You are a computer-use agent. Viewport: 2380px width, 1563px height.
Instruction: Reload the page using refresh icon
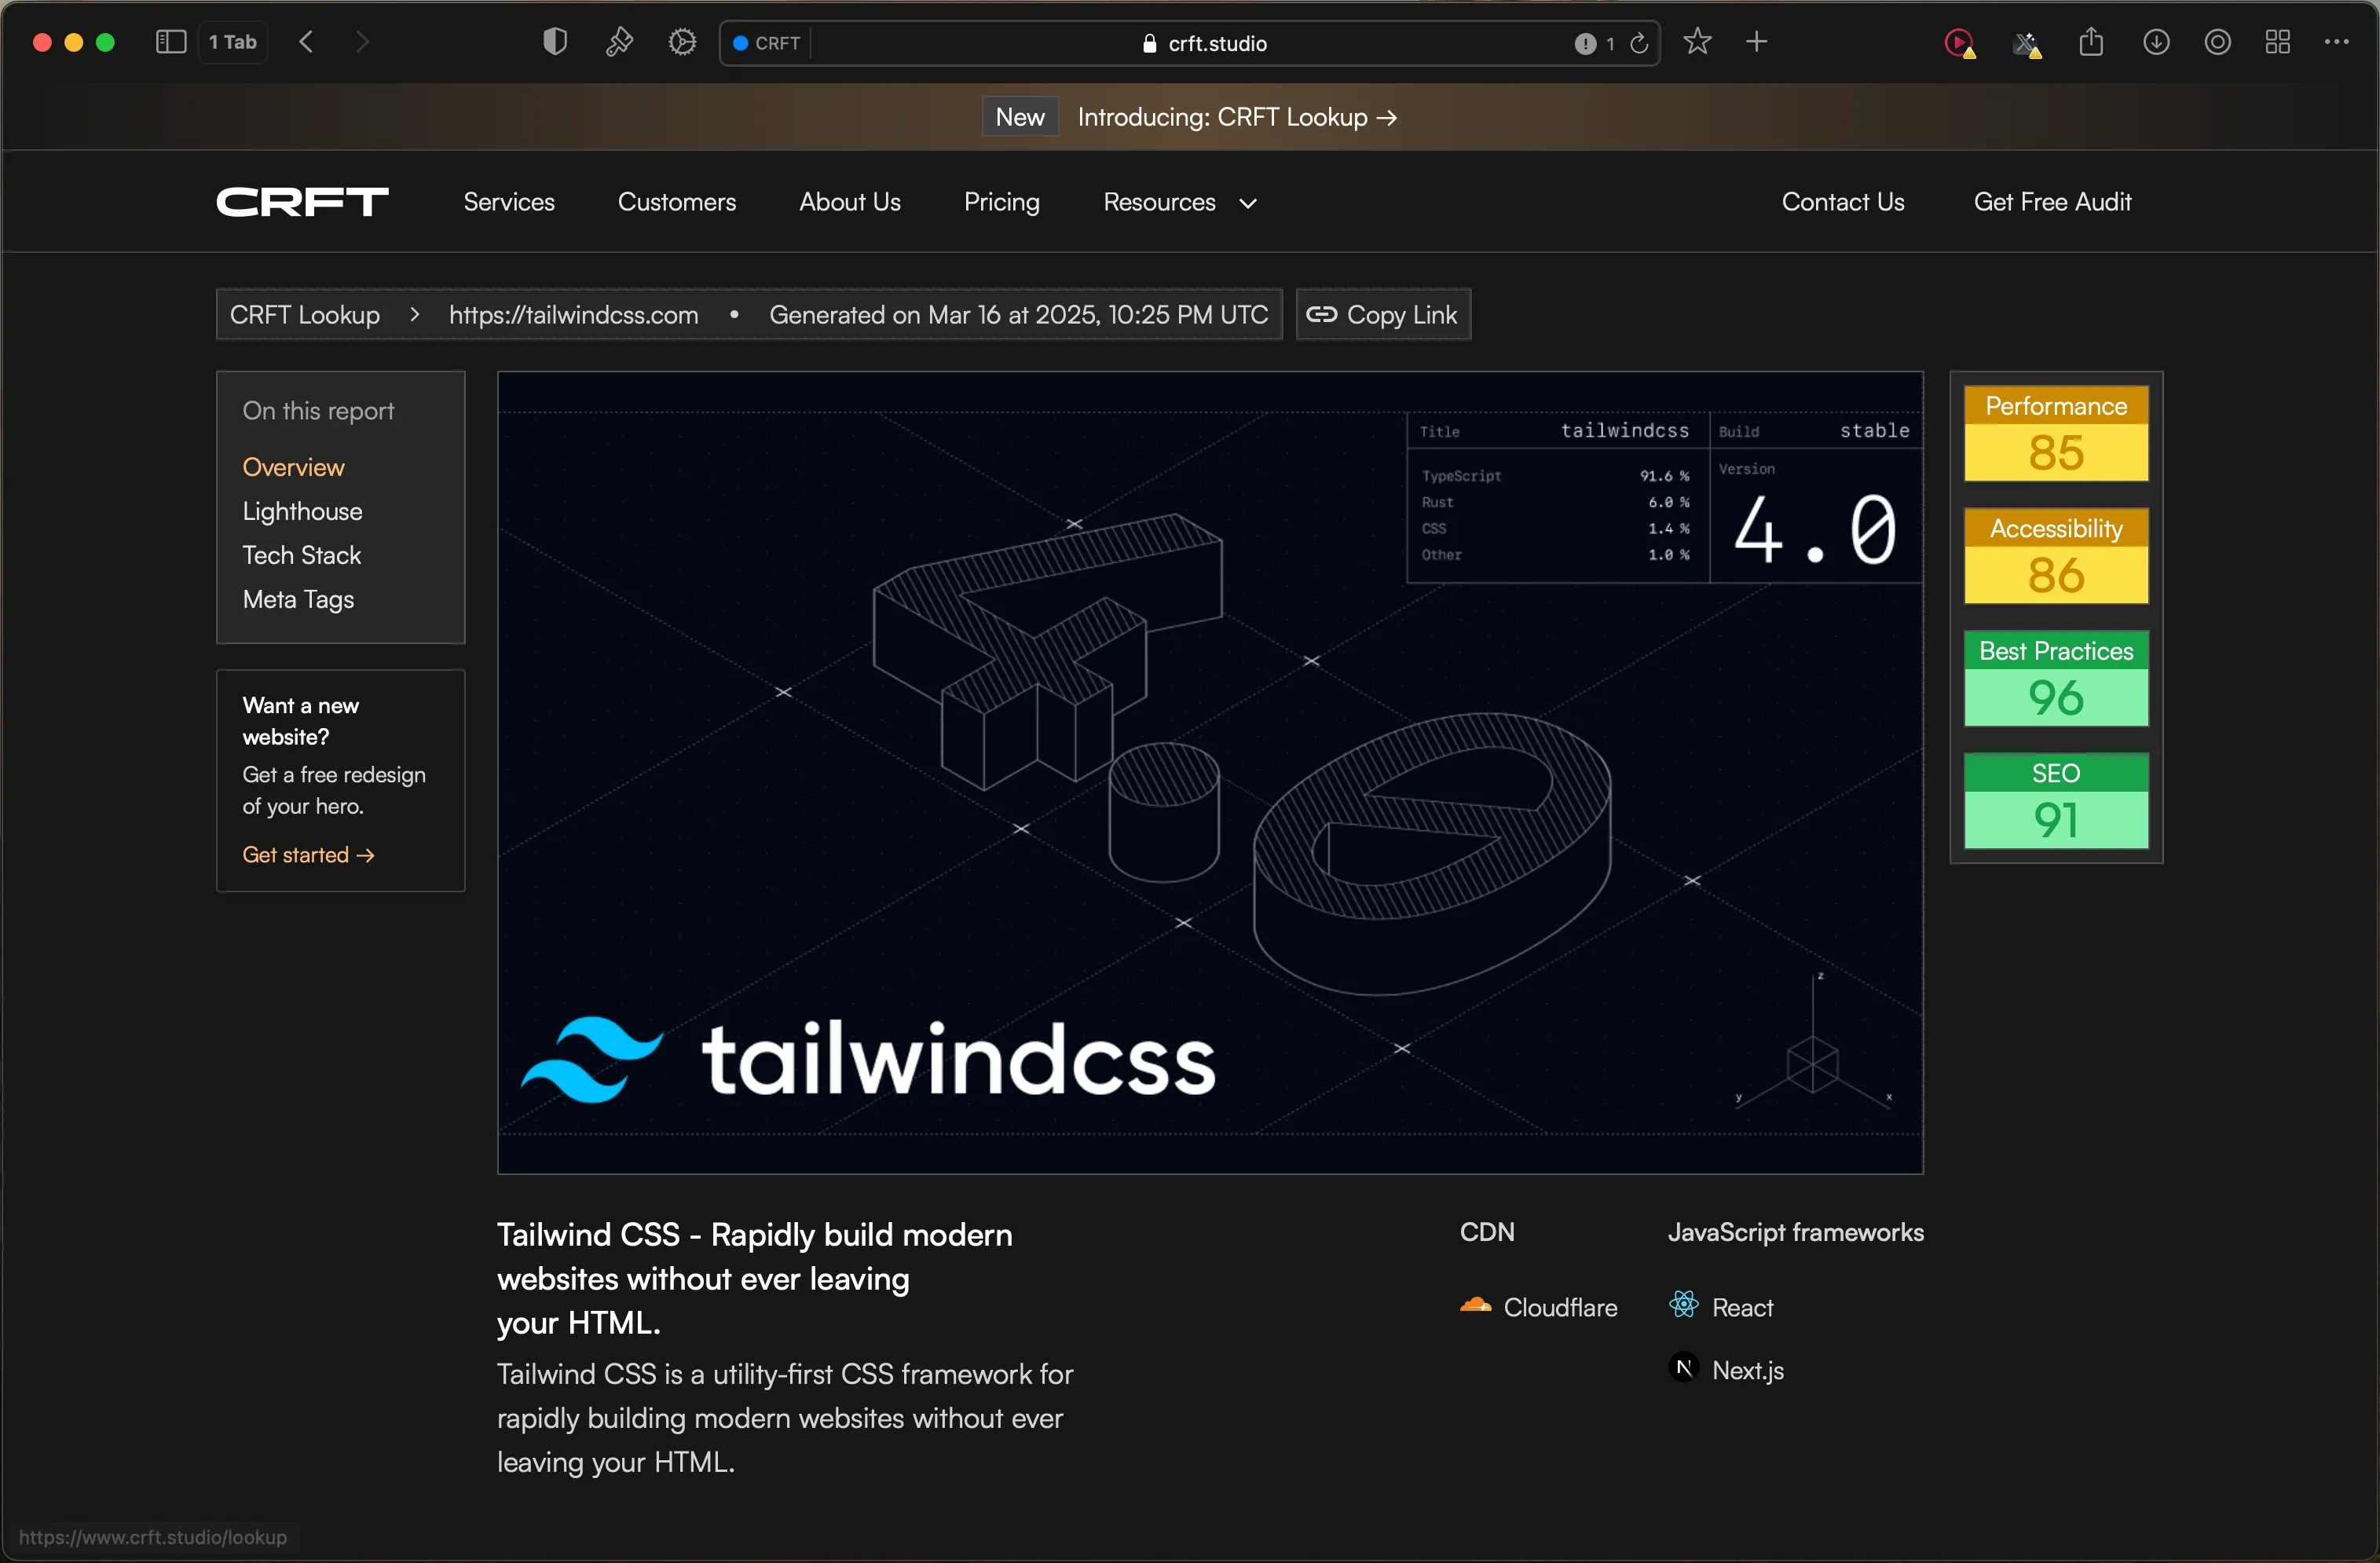point(1638,43)
